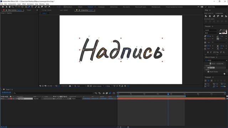
Task: Select the Eraser tool
Action: pos(42,7)
